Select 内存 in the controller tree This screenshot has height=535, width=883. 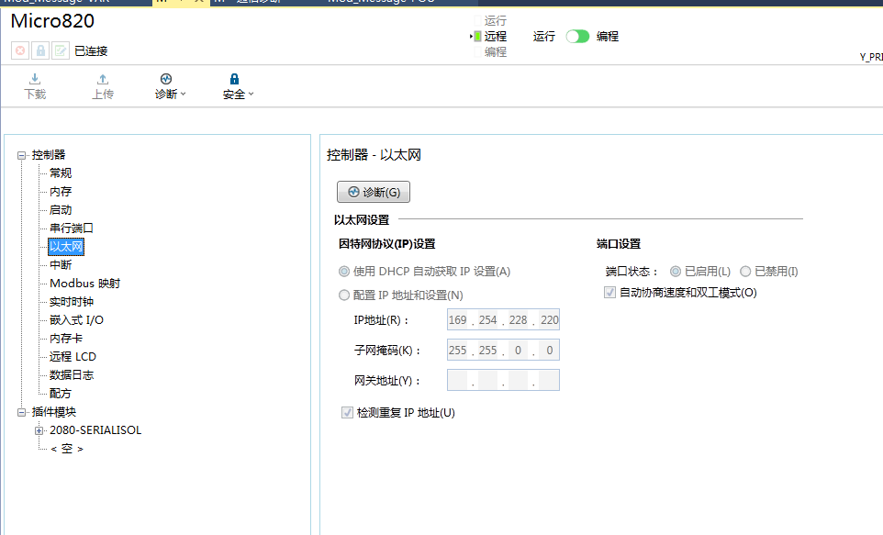tap(61, 192)
